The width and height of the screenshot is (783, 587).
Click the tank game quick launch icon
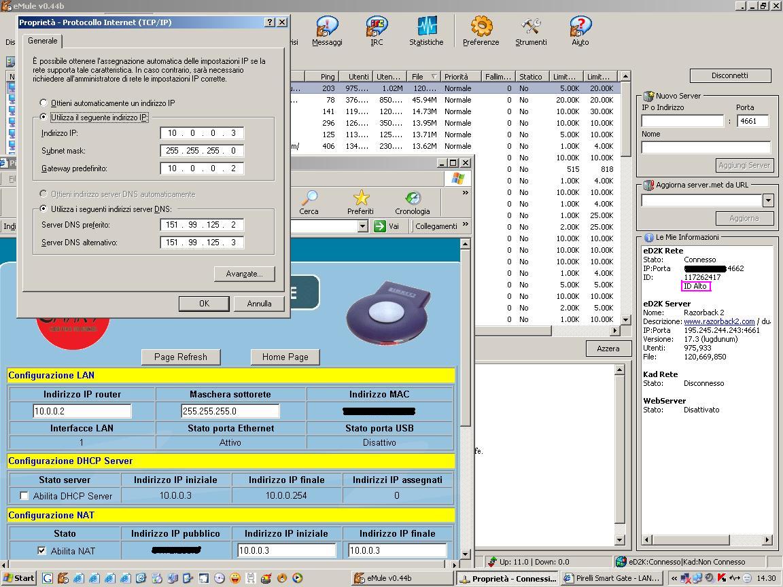[266, 578]
